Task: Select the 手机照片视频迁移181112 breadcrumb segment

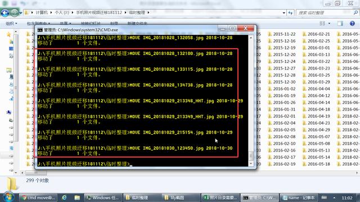Action: [x=99, y=12]
